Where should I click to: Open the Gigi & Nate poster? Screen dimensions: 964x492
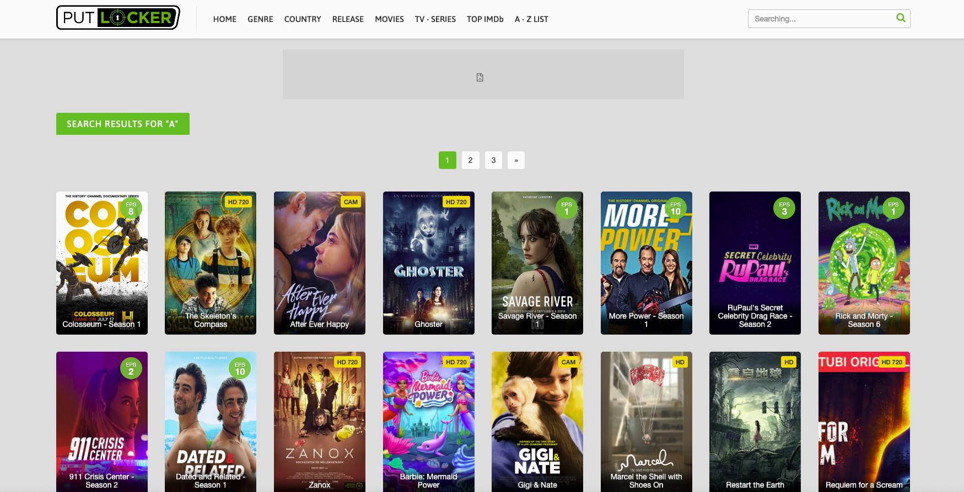click(x=537, y=422)
